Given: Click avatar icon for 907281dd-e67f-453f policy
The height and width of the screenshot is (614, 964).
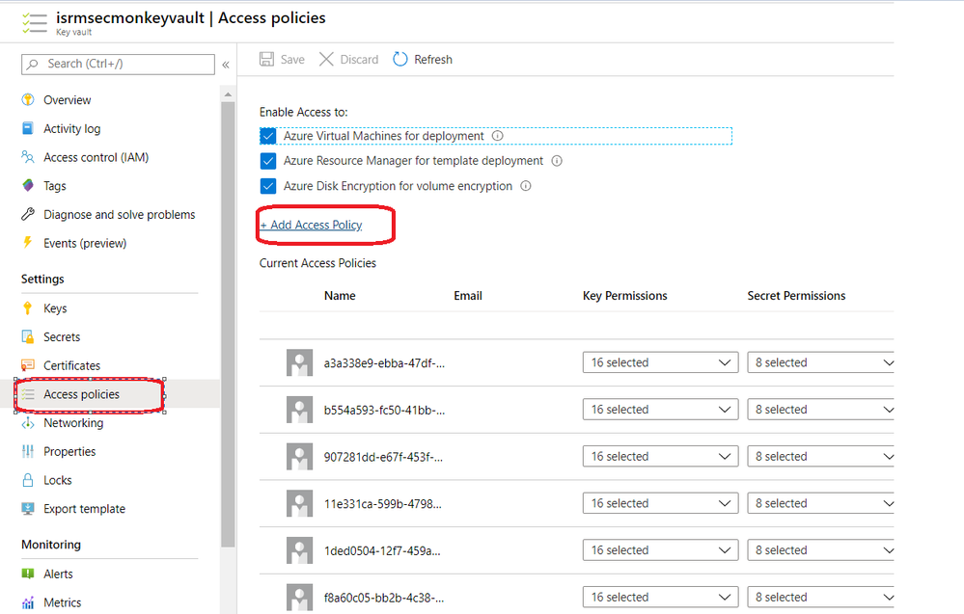Looking at the screenshot, I should pyautogui.click(x=299, y=457).
